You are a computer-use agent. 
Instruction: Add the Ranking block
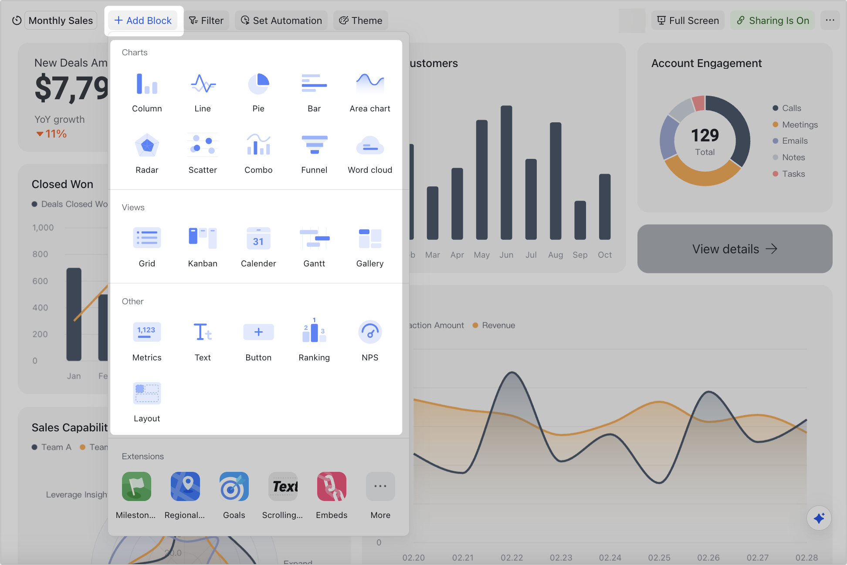[x=314, y=341]
